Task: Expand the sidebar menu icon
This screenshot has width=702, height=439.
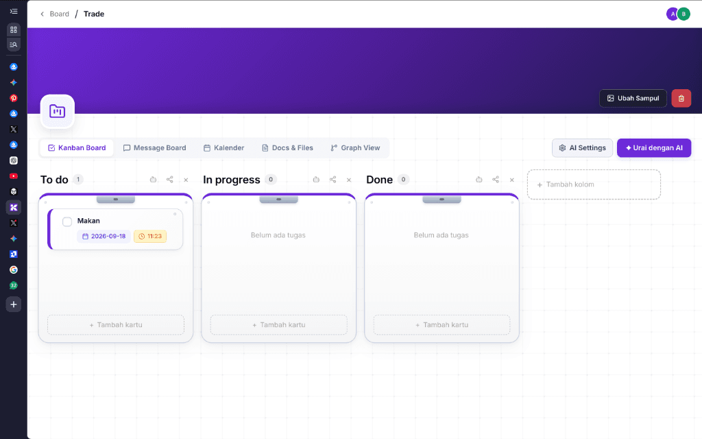Action: (14, 11)
